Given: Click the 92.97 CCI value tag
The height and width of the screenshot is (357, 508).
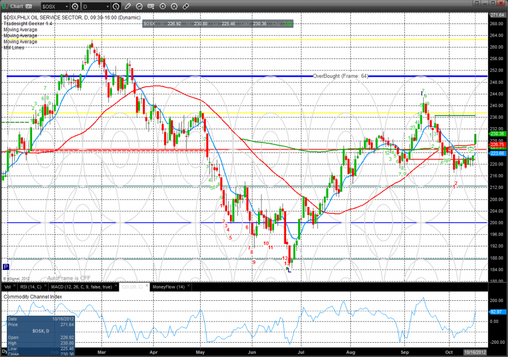Looking at the screenshot, I should click(497, 312).
